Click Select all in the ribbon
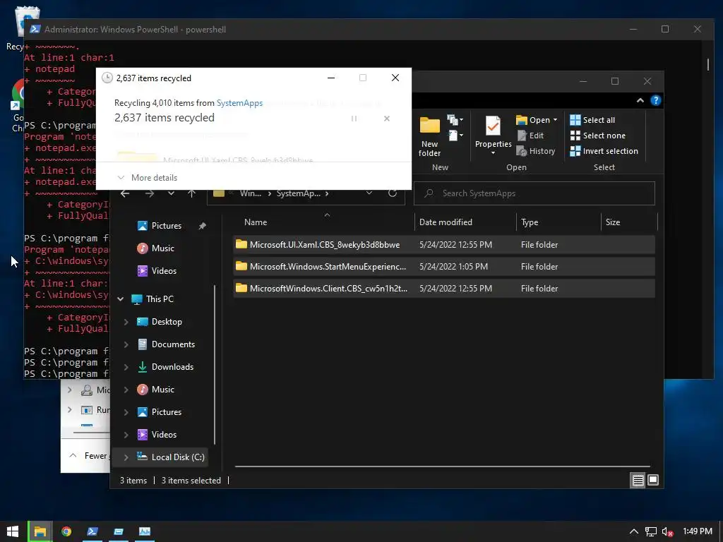The height and width of the screenshot is (542, 723). coord(592,120)
